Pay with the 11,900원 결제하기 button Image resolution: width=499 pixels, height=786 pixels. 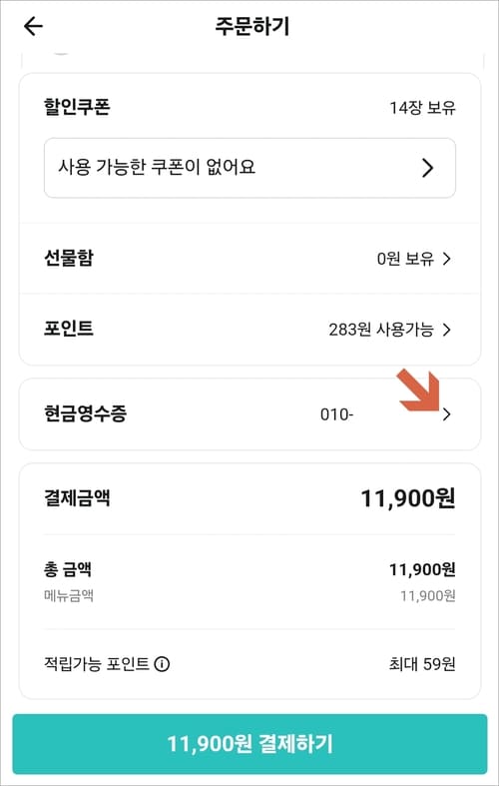[x=249, y=744]
